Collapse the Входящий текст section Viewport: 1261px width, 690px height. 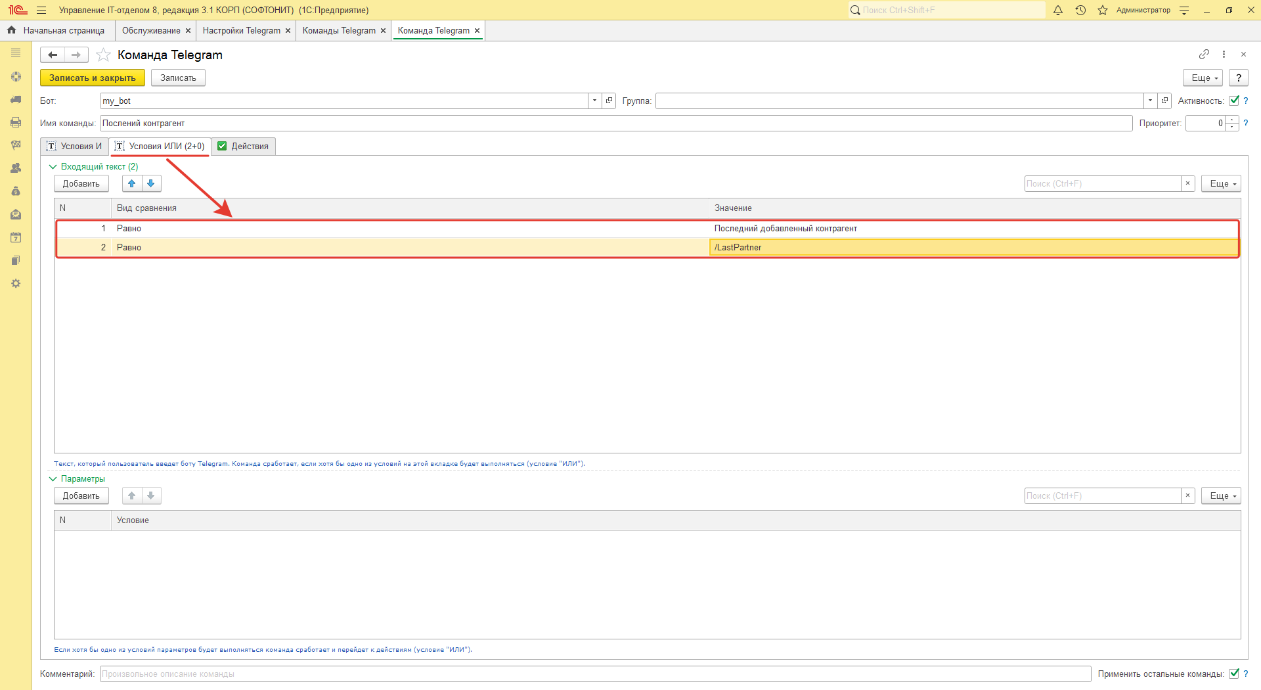tap(53, 167)
